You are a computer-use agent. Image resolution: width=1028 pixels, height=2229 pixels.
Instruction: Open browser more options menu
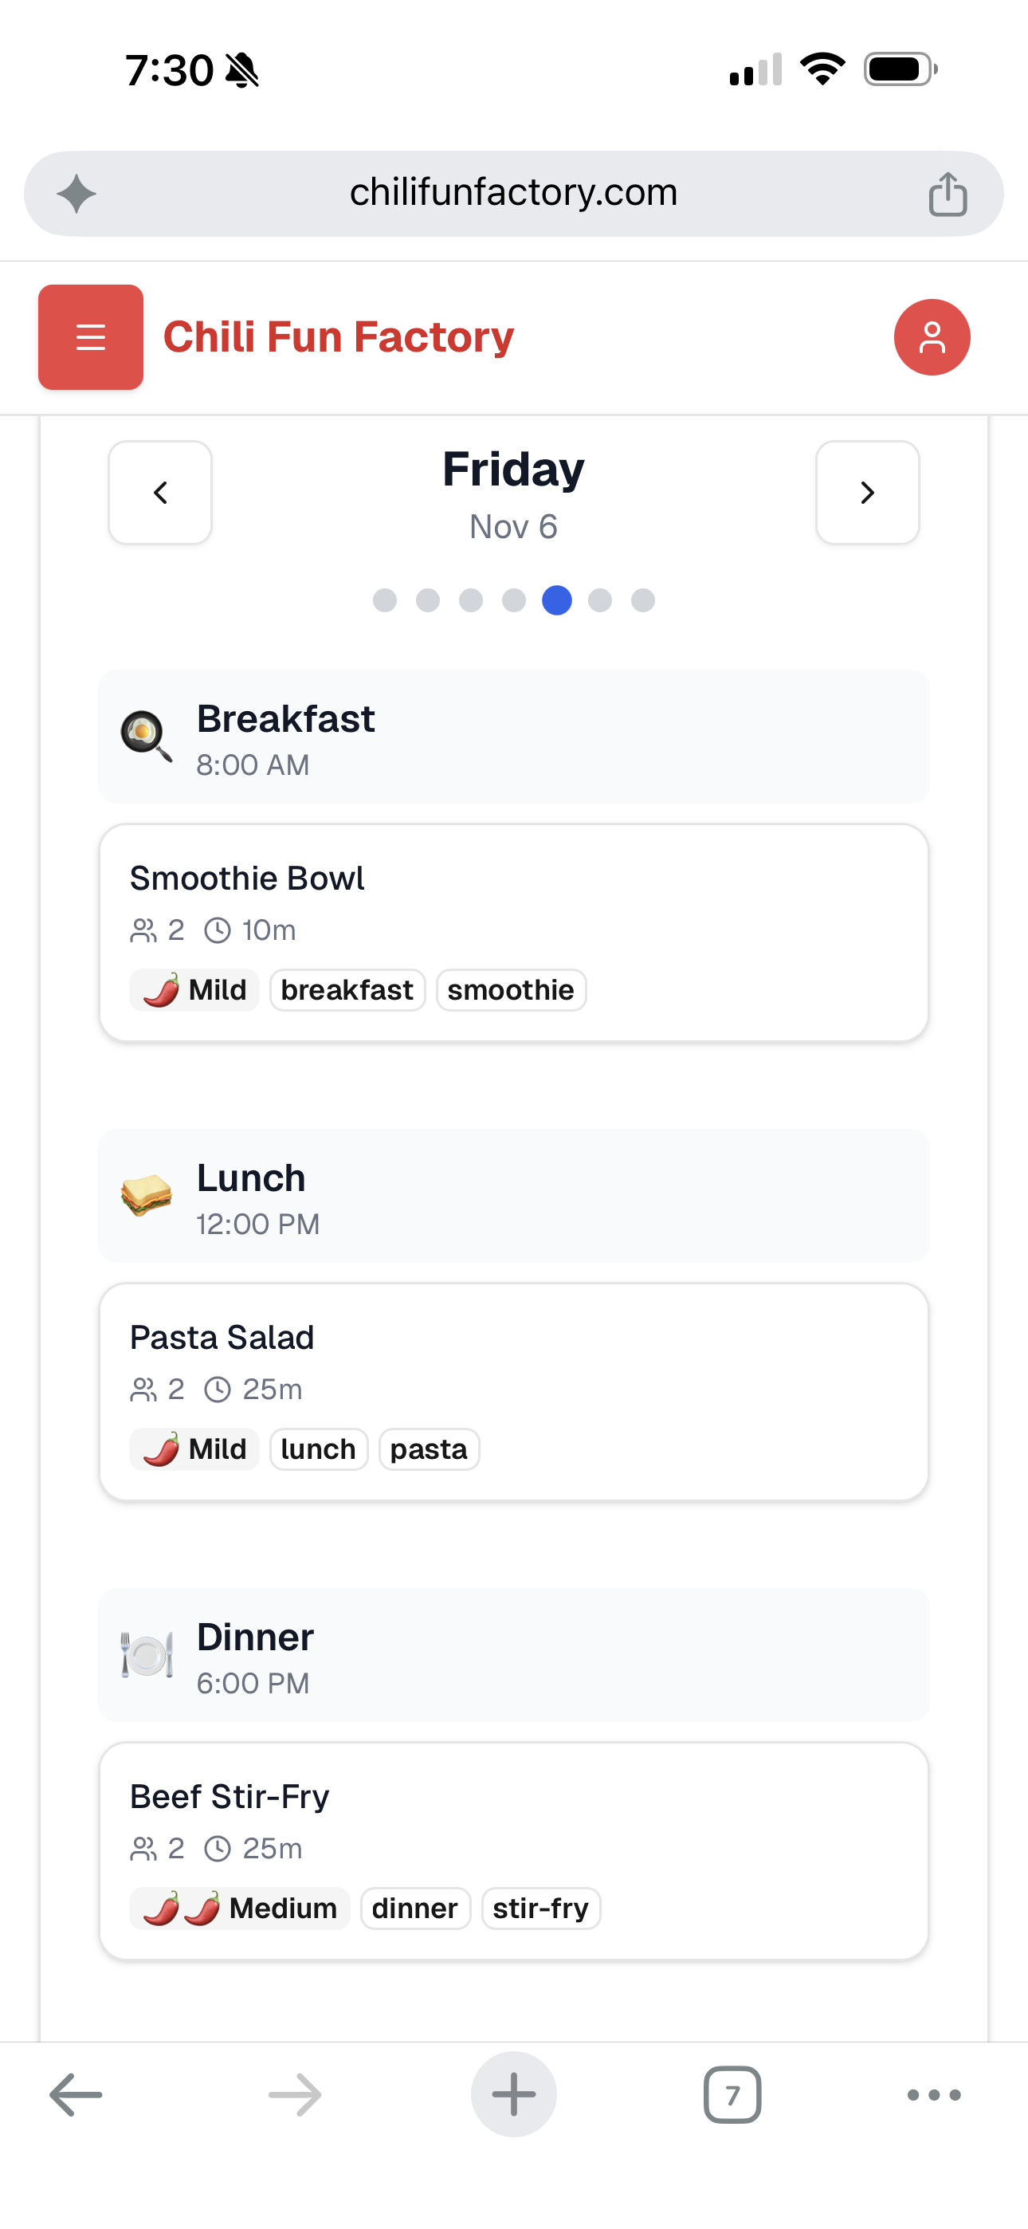tap(934, 2094)
